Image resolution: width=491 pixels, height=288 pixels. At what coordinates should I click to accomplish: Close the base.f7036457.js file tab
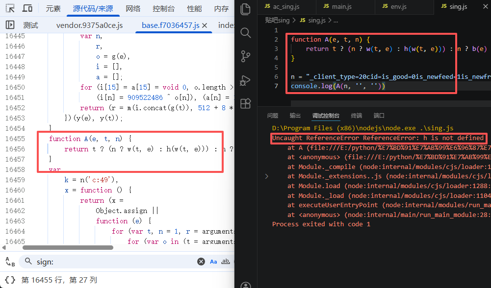coord(205,25)
